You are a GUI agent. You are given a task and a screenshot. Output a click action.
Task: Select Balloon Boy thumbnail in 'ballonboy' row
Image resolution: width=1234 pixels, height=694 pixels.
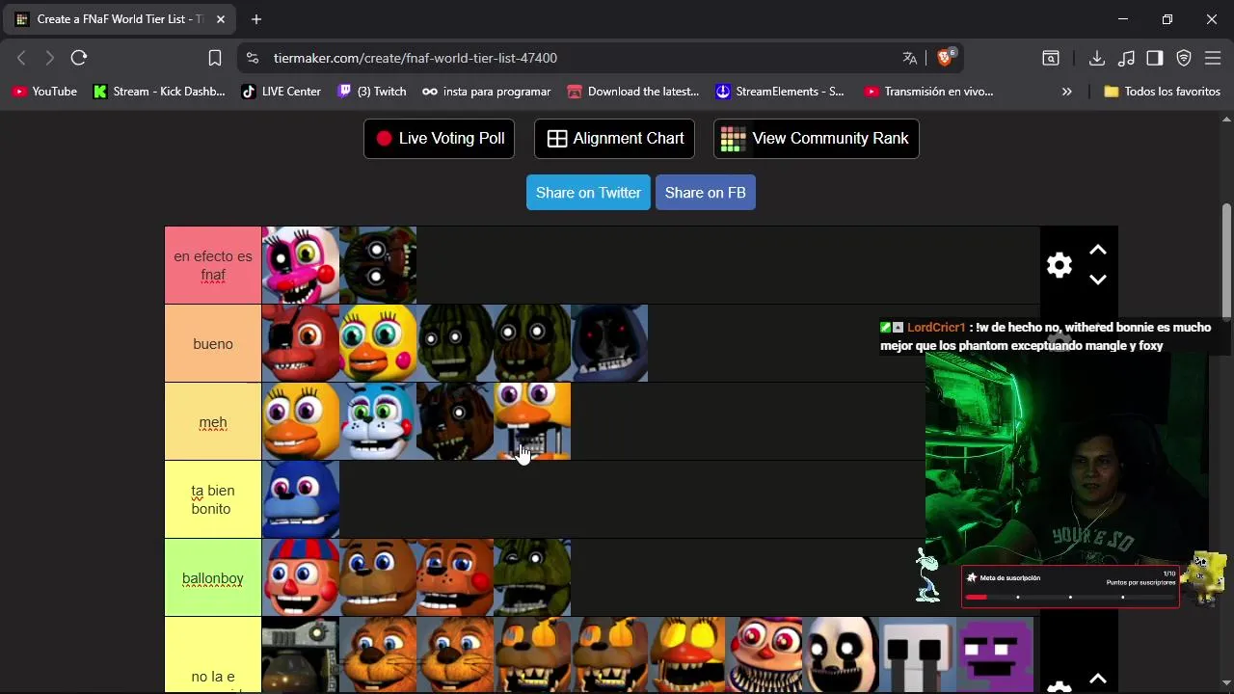[301, 578]
